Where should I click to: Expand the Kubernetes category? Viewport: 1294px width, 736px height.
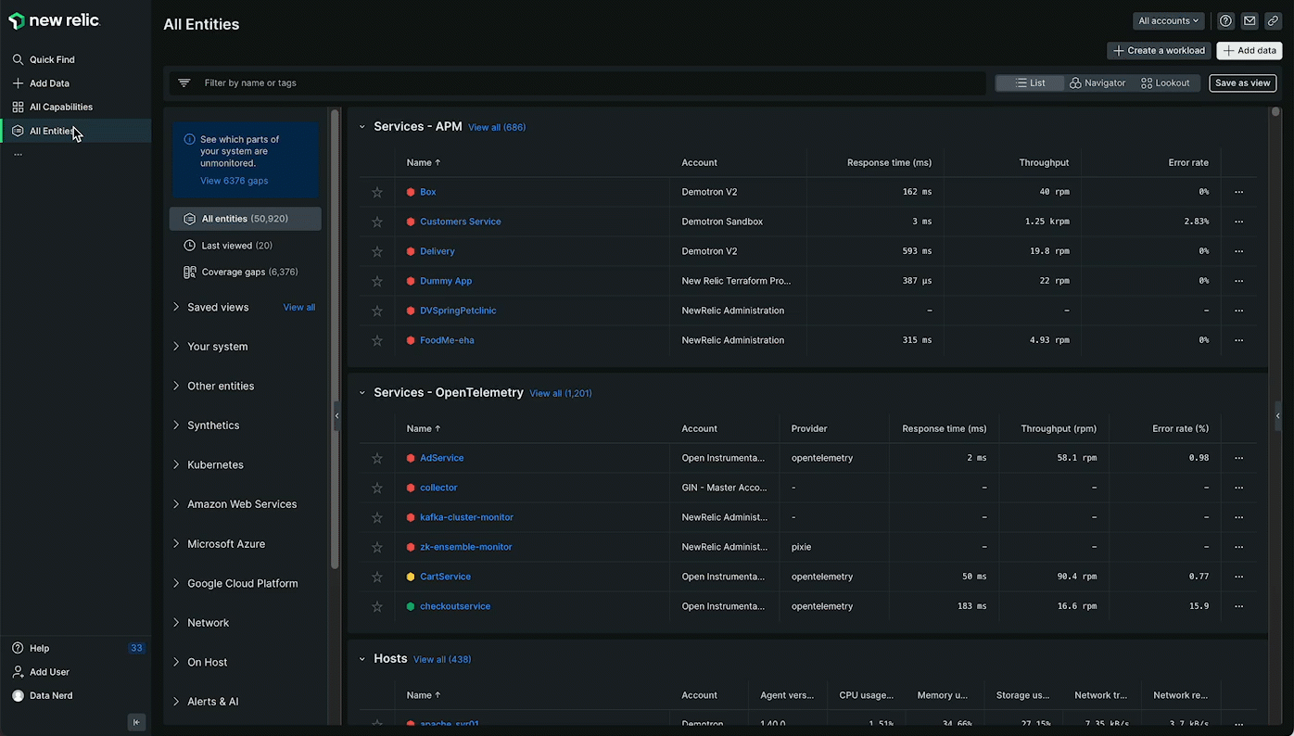tap(215, 464)
